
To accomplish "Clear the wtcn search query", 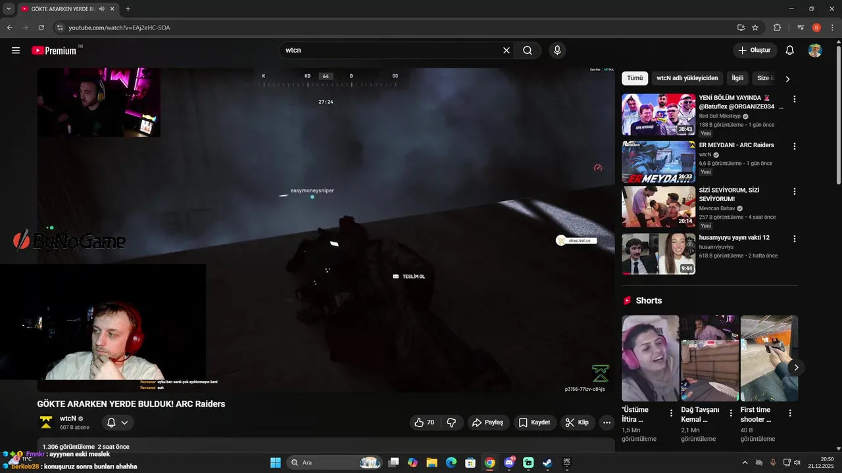I will coord(507,51).
